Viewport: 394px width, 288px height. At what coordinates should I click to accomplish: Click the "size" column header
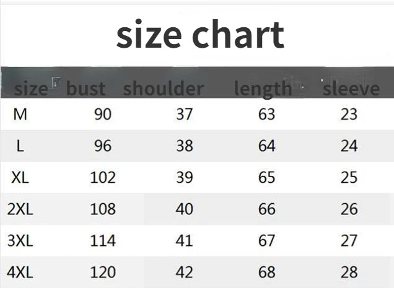30,89
